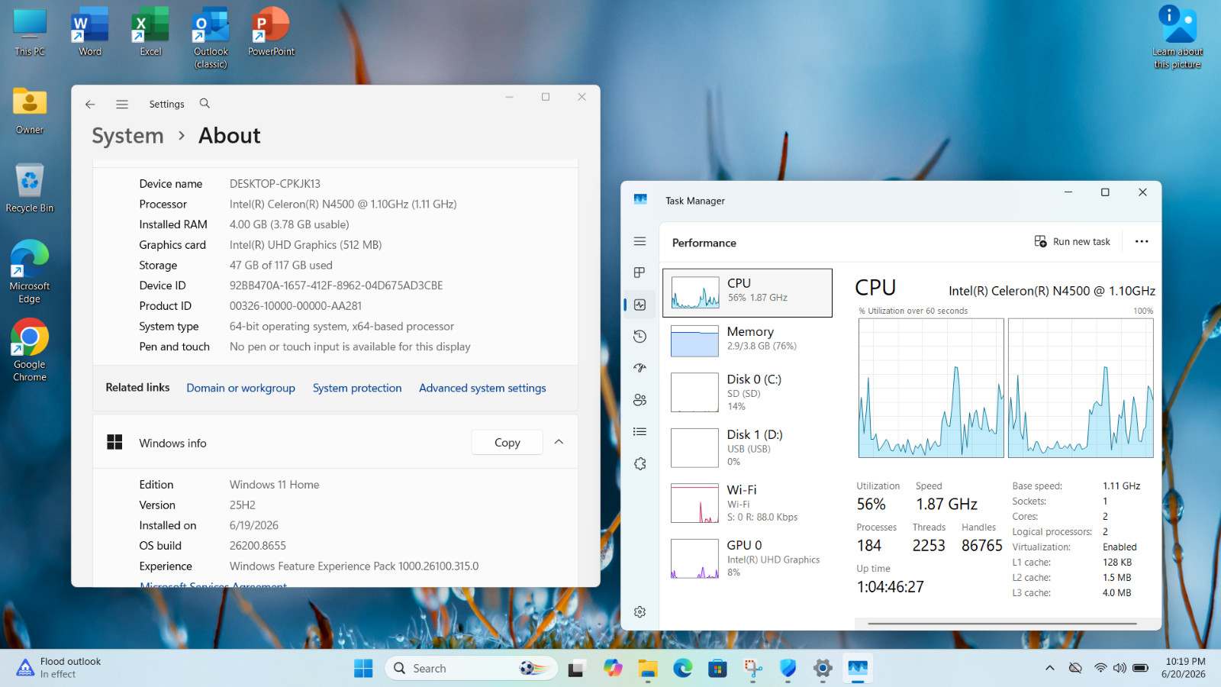Open the Users page in Task Manager sidebar
The image size is (1221, 687).
[639, 400]
